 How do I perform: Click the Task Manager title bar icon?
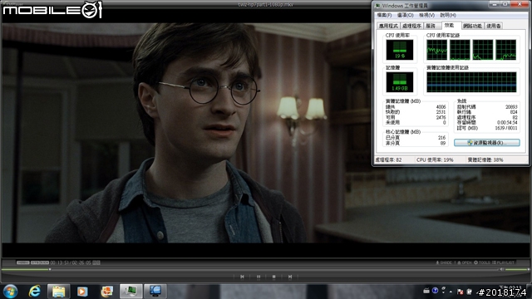click(377, 6)
